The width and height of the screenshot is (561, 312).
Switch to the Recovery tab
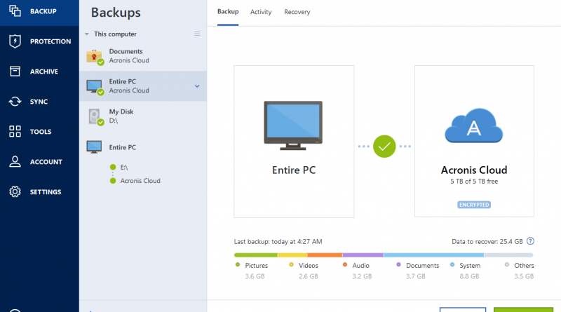[x=297, y=12]
